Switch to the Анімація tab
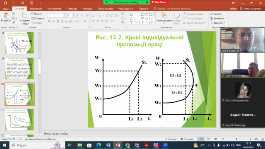The width and height of the screenshot is (265, 149). pos(87,9)
